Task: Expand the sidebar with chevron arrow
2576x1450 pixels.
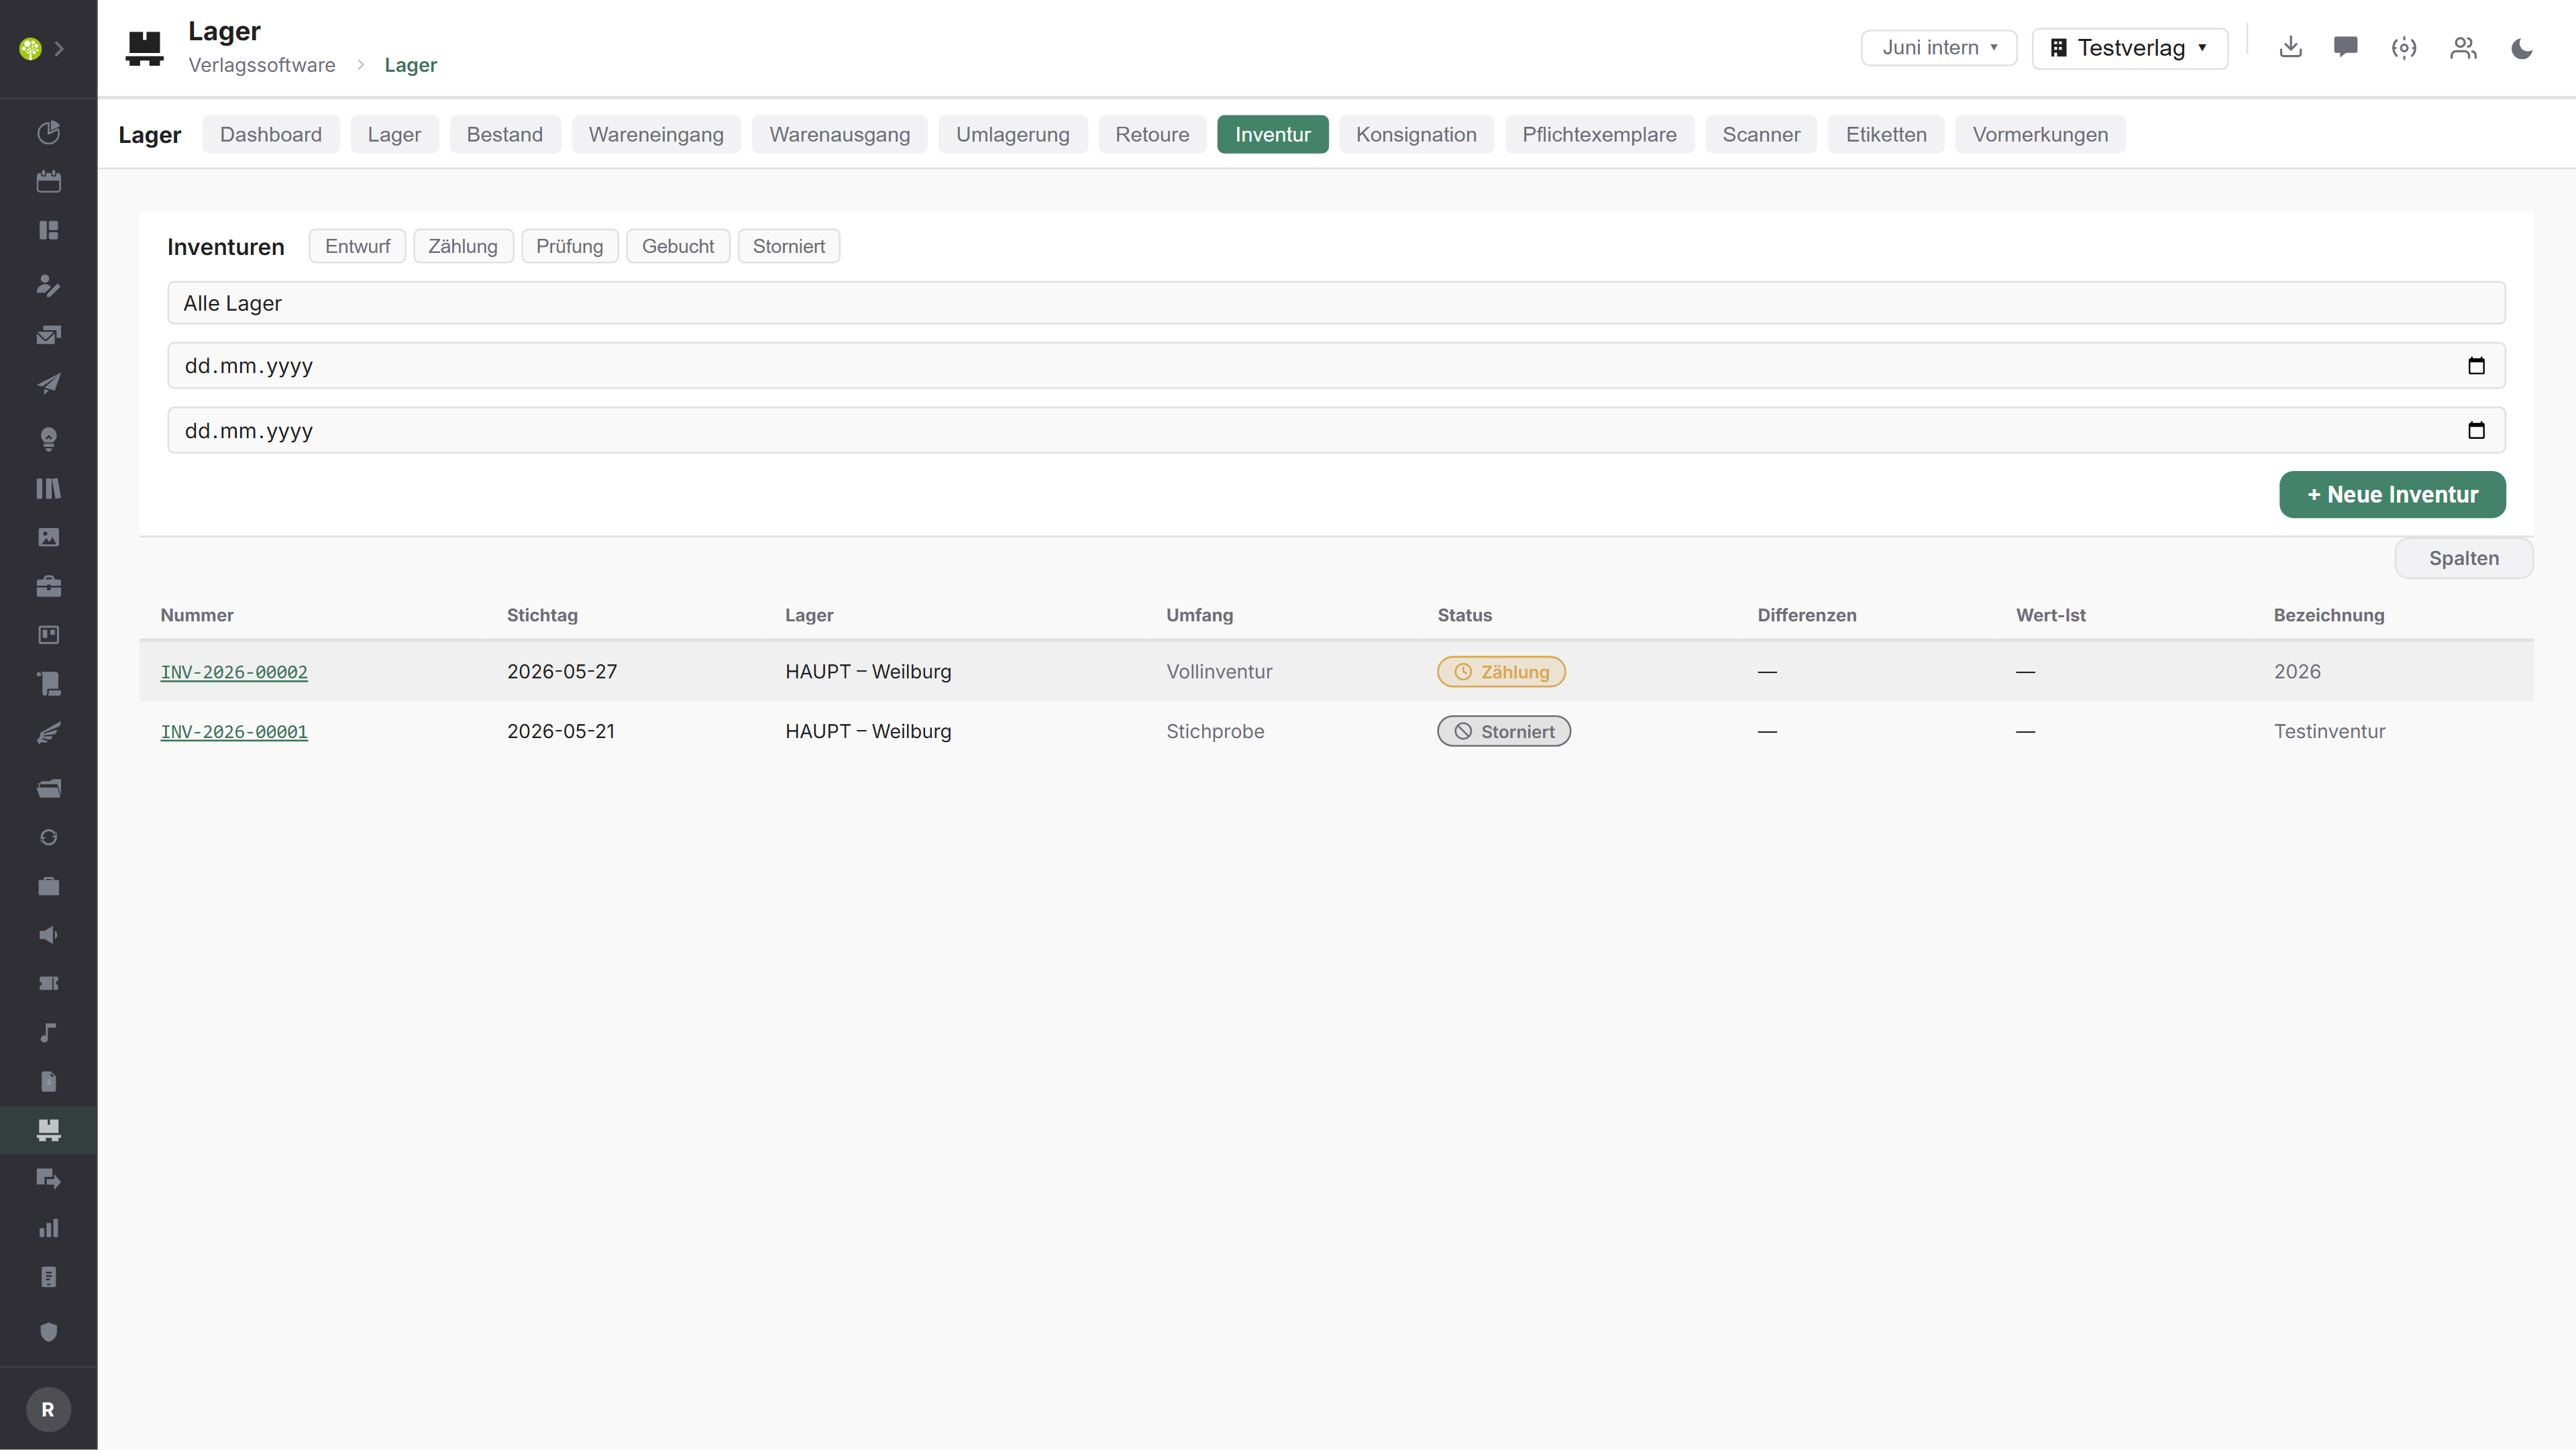Action: coord(60,48)
